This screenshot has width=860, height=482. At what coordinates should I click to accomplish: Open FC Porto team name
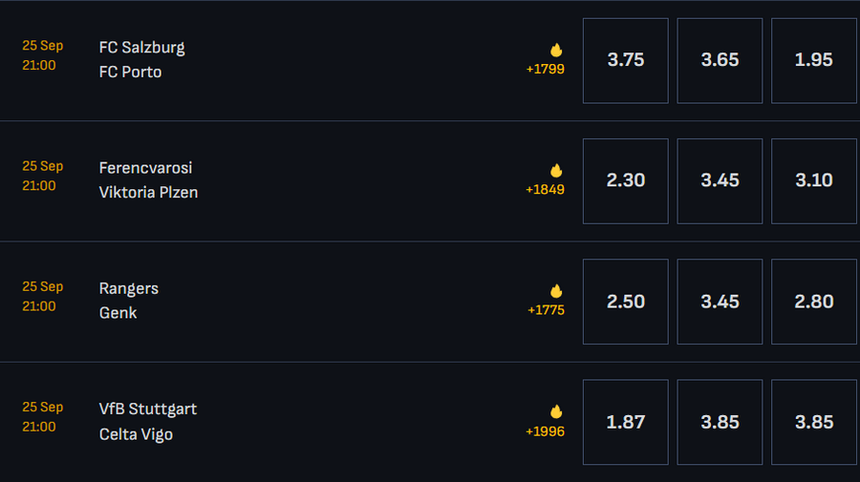pos(130,72)
